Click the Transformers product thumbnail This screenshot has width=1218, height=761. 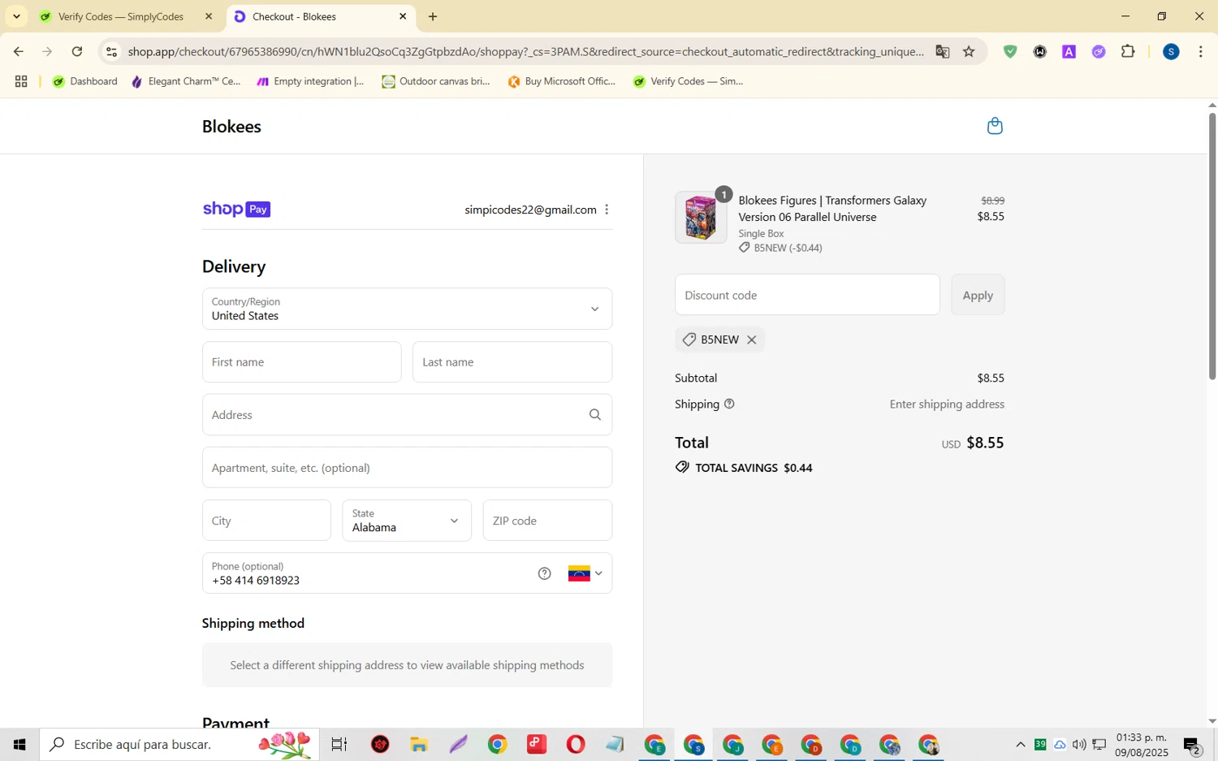701,218
